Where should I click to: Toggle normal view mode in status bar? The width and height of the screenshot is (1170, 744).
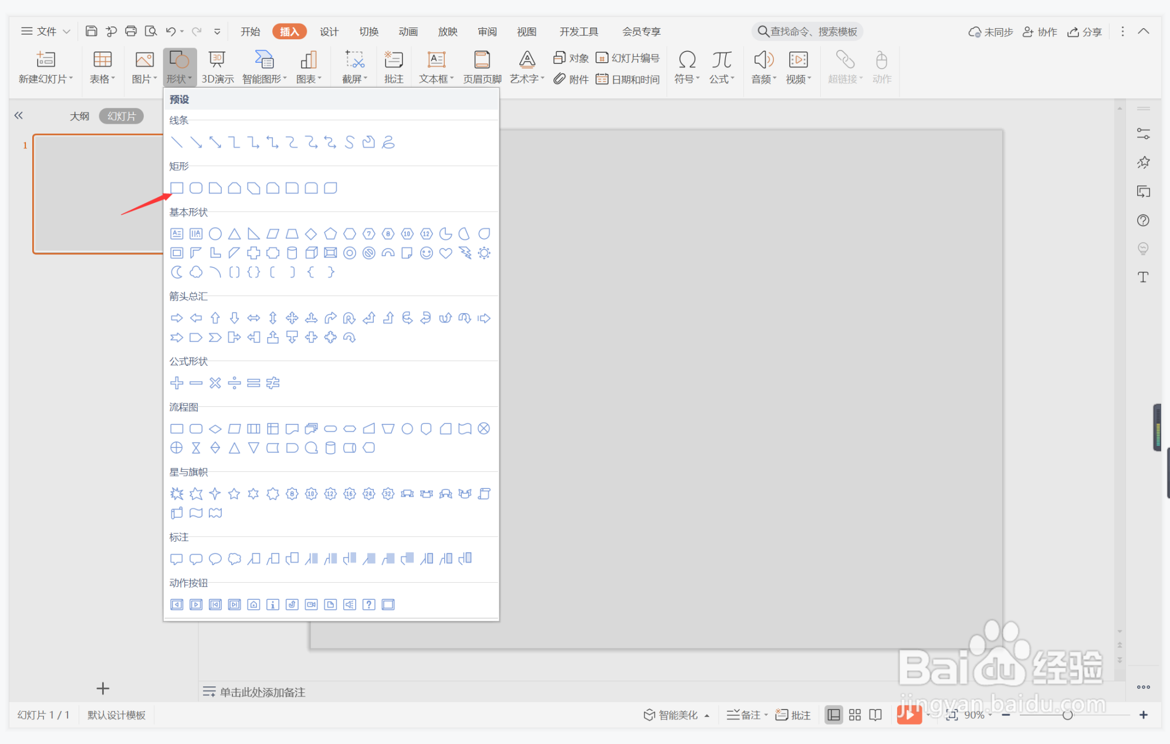pyautogui.click(x=833, y=715)
